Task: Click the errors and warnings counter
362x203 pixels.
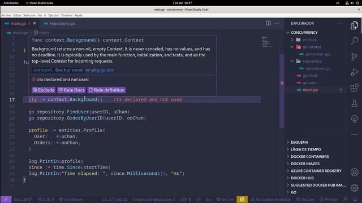Action: (x=45, y=199)
